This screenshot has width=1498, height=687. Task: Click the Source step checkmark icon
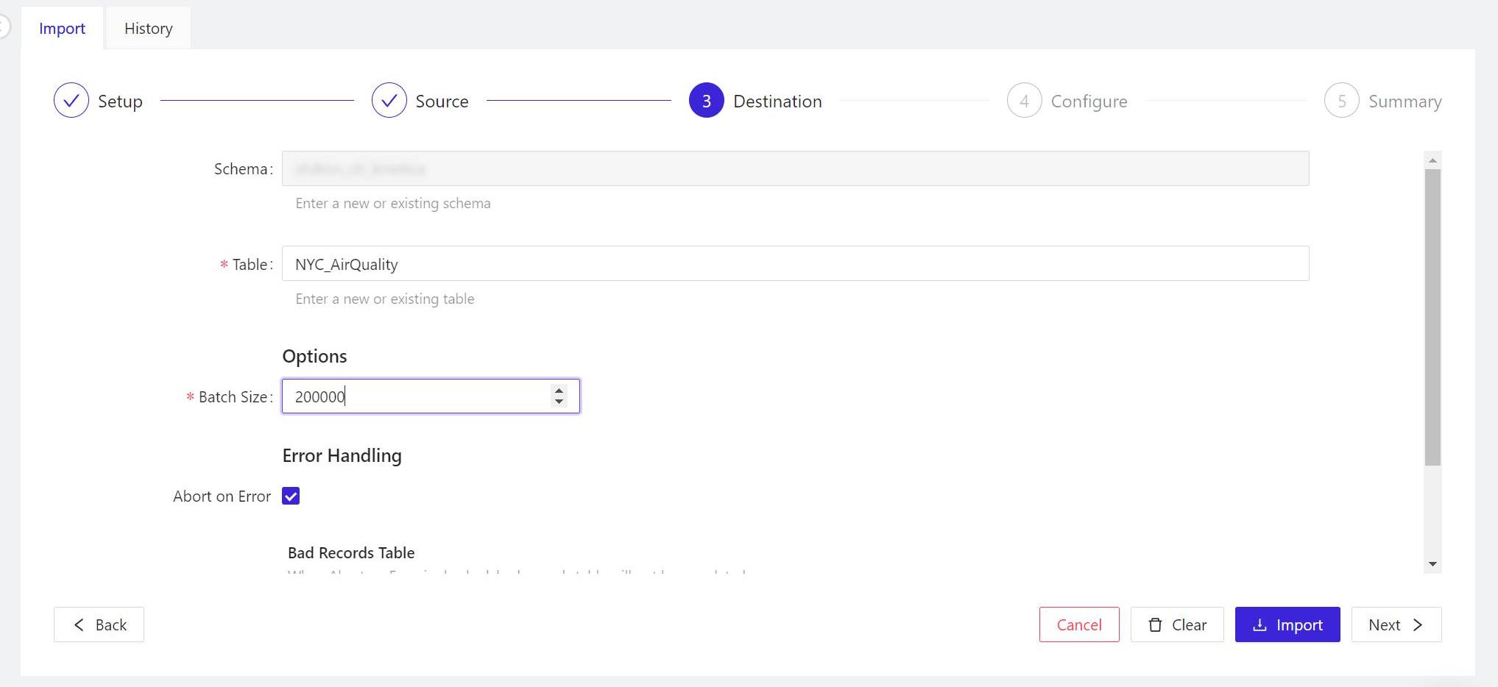[x=389, y=101]
